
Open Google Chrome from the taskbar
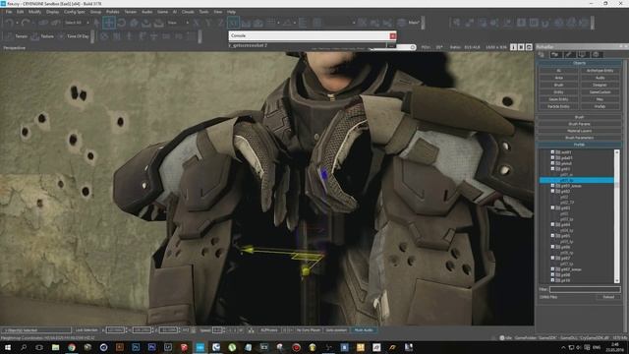(x=72, y=347)
